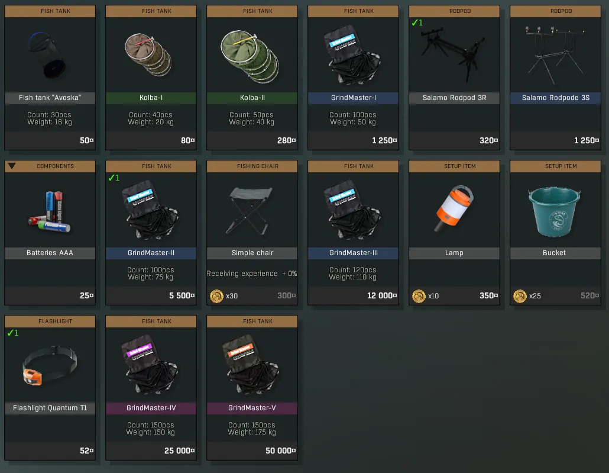Choose the orange Lamp item image
609x473 pixels.
pyautogui.click(x=453, y=208)
